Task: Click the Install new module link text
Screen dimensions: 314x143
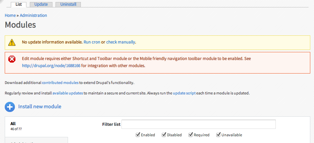Action: 40,107
